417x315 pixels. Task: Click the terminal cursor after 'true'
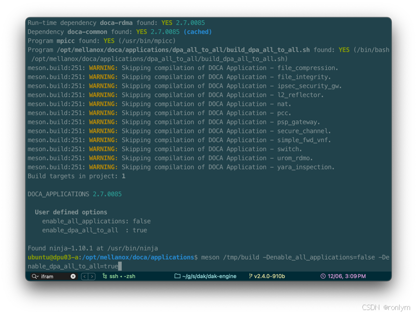[120, 266]
